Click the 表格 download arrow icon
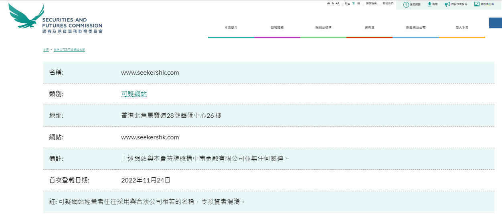 (429, 4)
